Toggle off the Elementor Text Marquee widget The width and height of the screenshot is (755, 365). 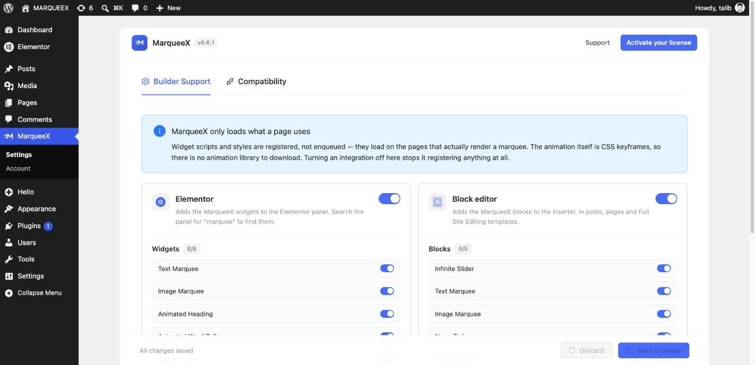point(387,269)
